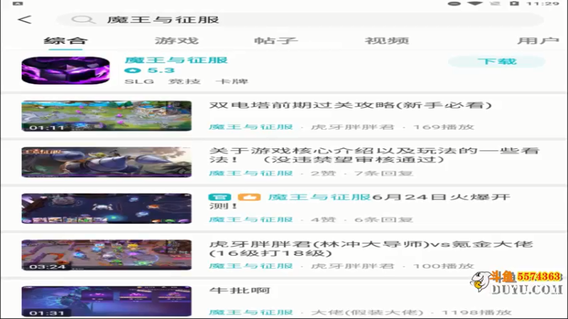Open thumbnail of 6月24日火爆开测 post
Screen dimensions: 568x319
pos(106,208)
